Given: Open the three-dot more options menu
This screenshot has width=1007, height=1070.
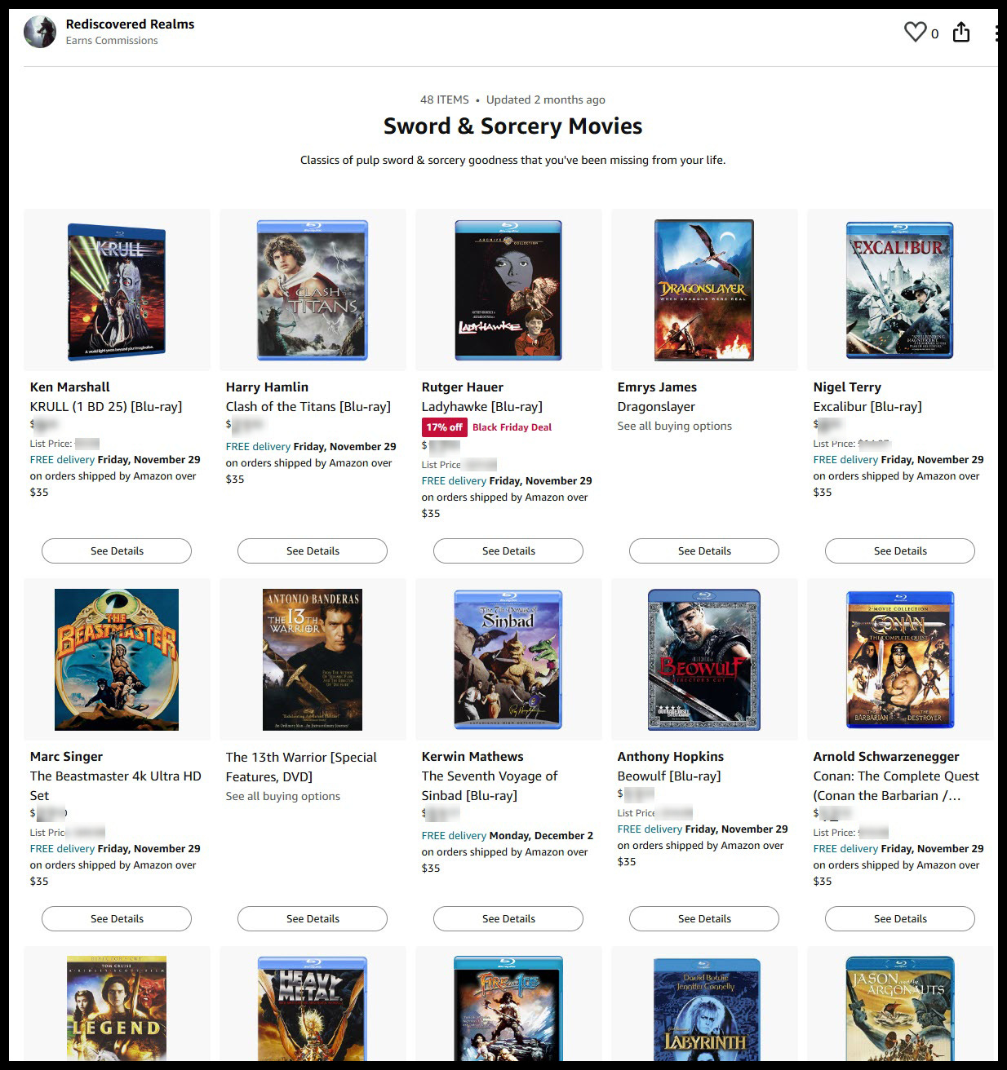Looking at the screenshot, I should click(x=997, y=33).
